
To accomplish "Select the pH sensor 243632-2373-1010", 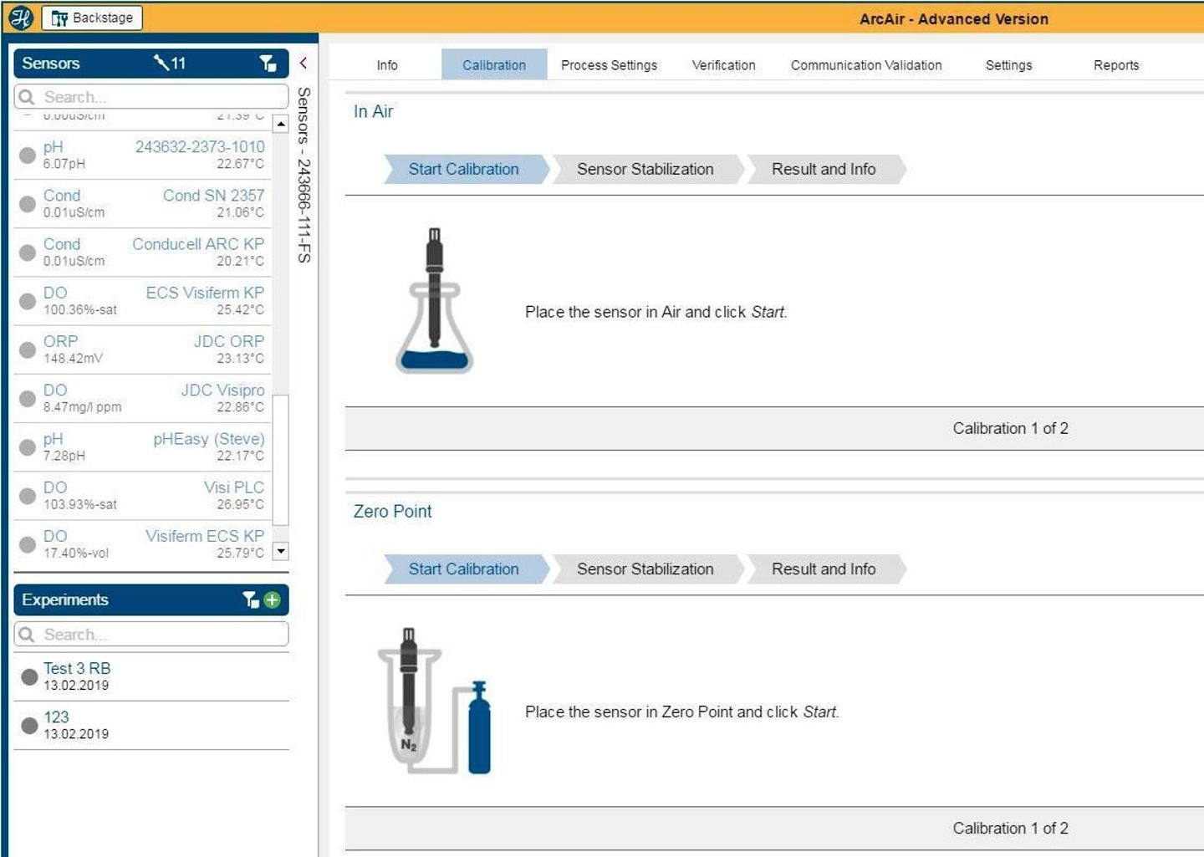I will [x=143, y=155].
